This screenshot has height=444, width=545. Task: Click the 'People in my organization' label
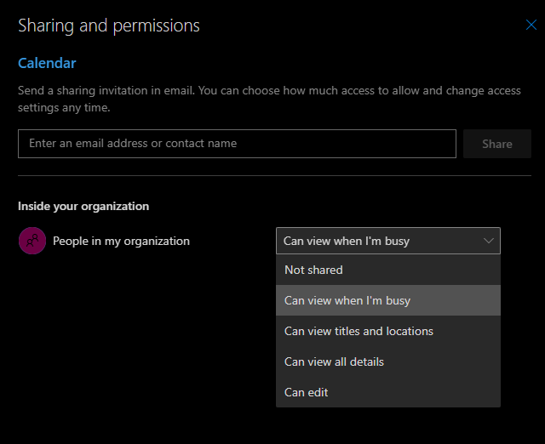tap(121, 241)
